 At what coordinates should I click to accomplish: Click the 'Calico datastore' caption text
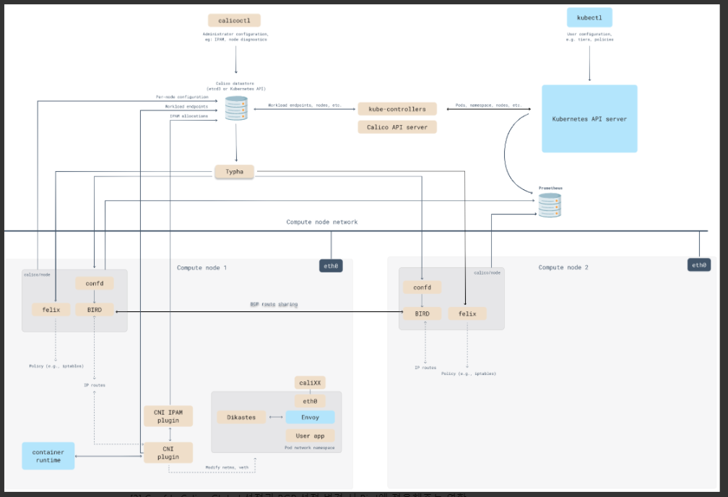(x=235, y=84)
